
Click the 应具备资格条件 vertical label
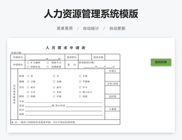click(14, 94)
